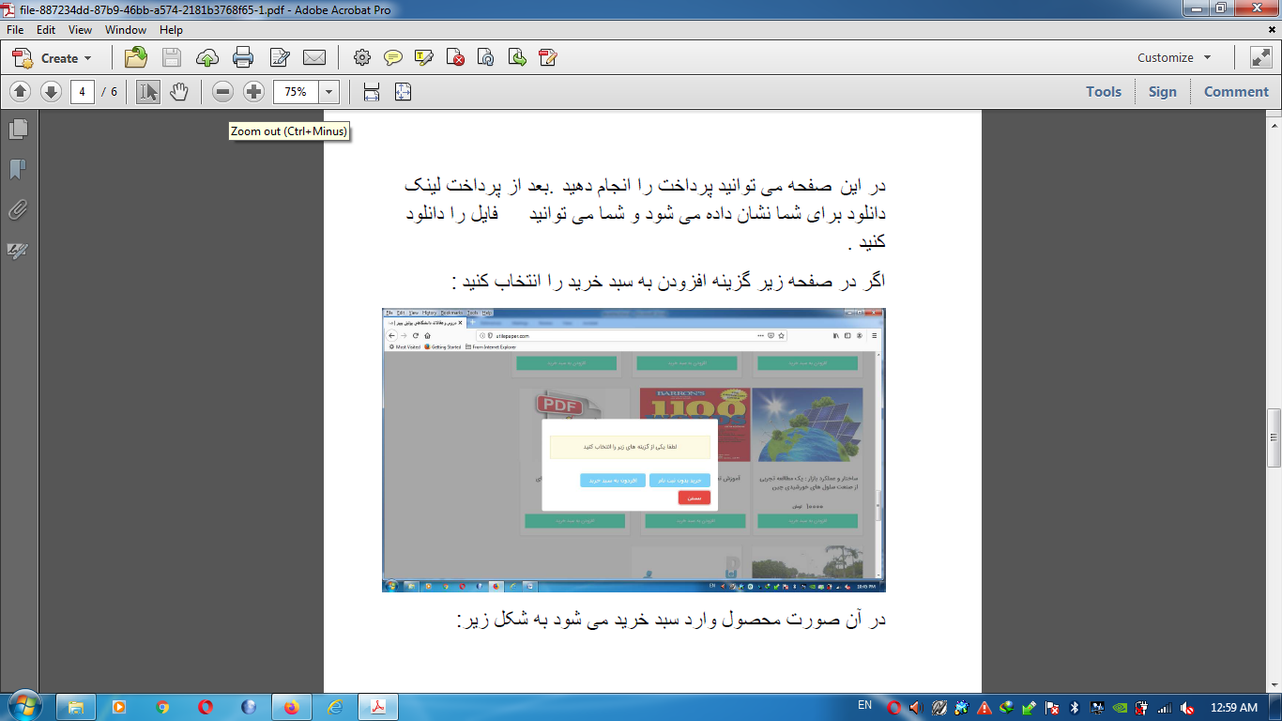This screenshot has width=1282, height=721.
Task: Click the 12:59 AM clock
Action: pos(1234,708)
